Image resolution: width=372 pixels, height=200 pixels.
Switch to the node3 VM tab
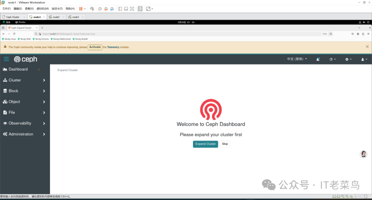coord(76,17)
